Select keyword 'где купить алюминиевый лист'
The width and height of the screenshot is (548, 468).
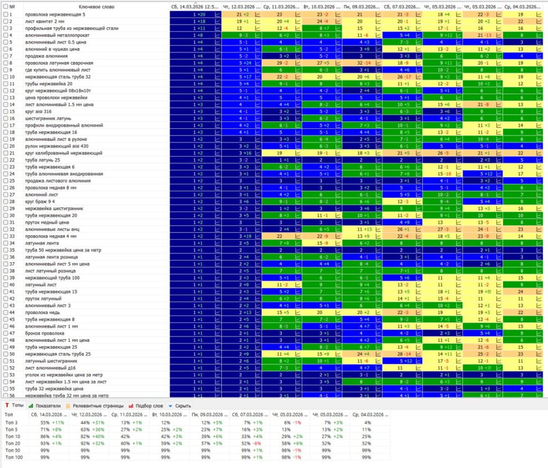pos(58,70)
